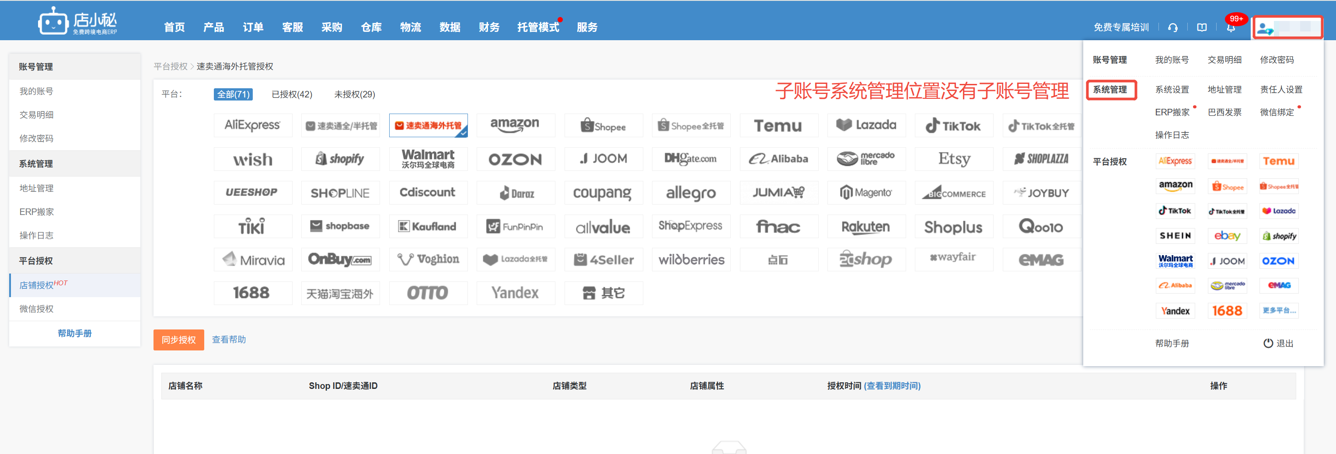The image size is (1336, 454).
Task: Open the 托管模式 top navigation menu
Action: pyautogui.click(x=538, y=28)
